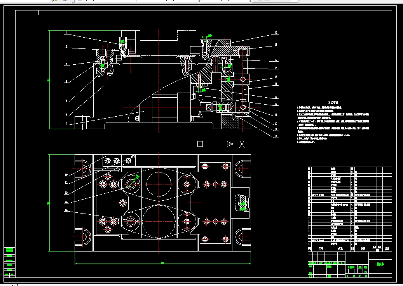403x286 pixels.
Task: Click part balloon number 15 label
Action: coord(276,77)
